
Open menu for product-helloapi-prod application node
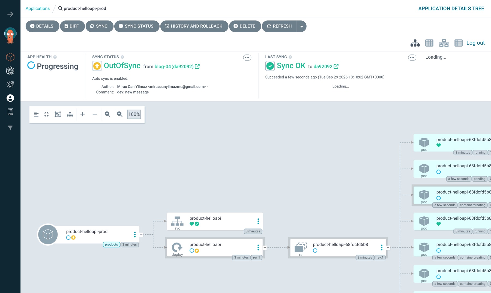click(135, 234)
